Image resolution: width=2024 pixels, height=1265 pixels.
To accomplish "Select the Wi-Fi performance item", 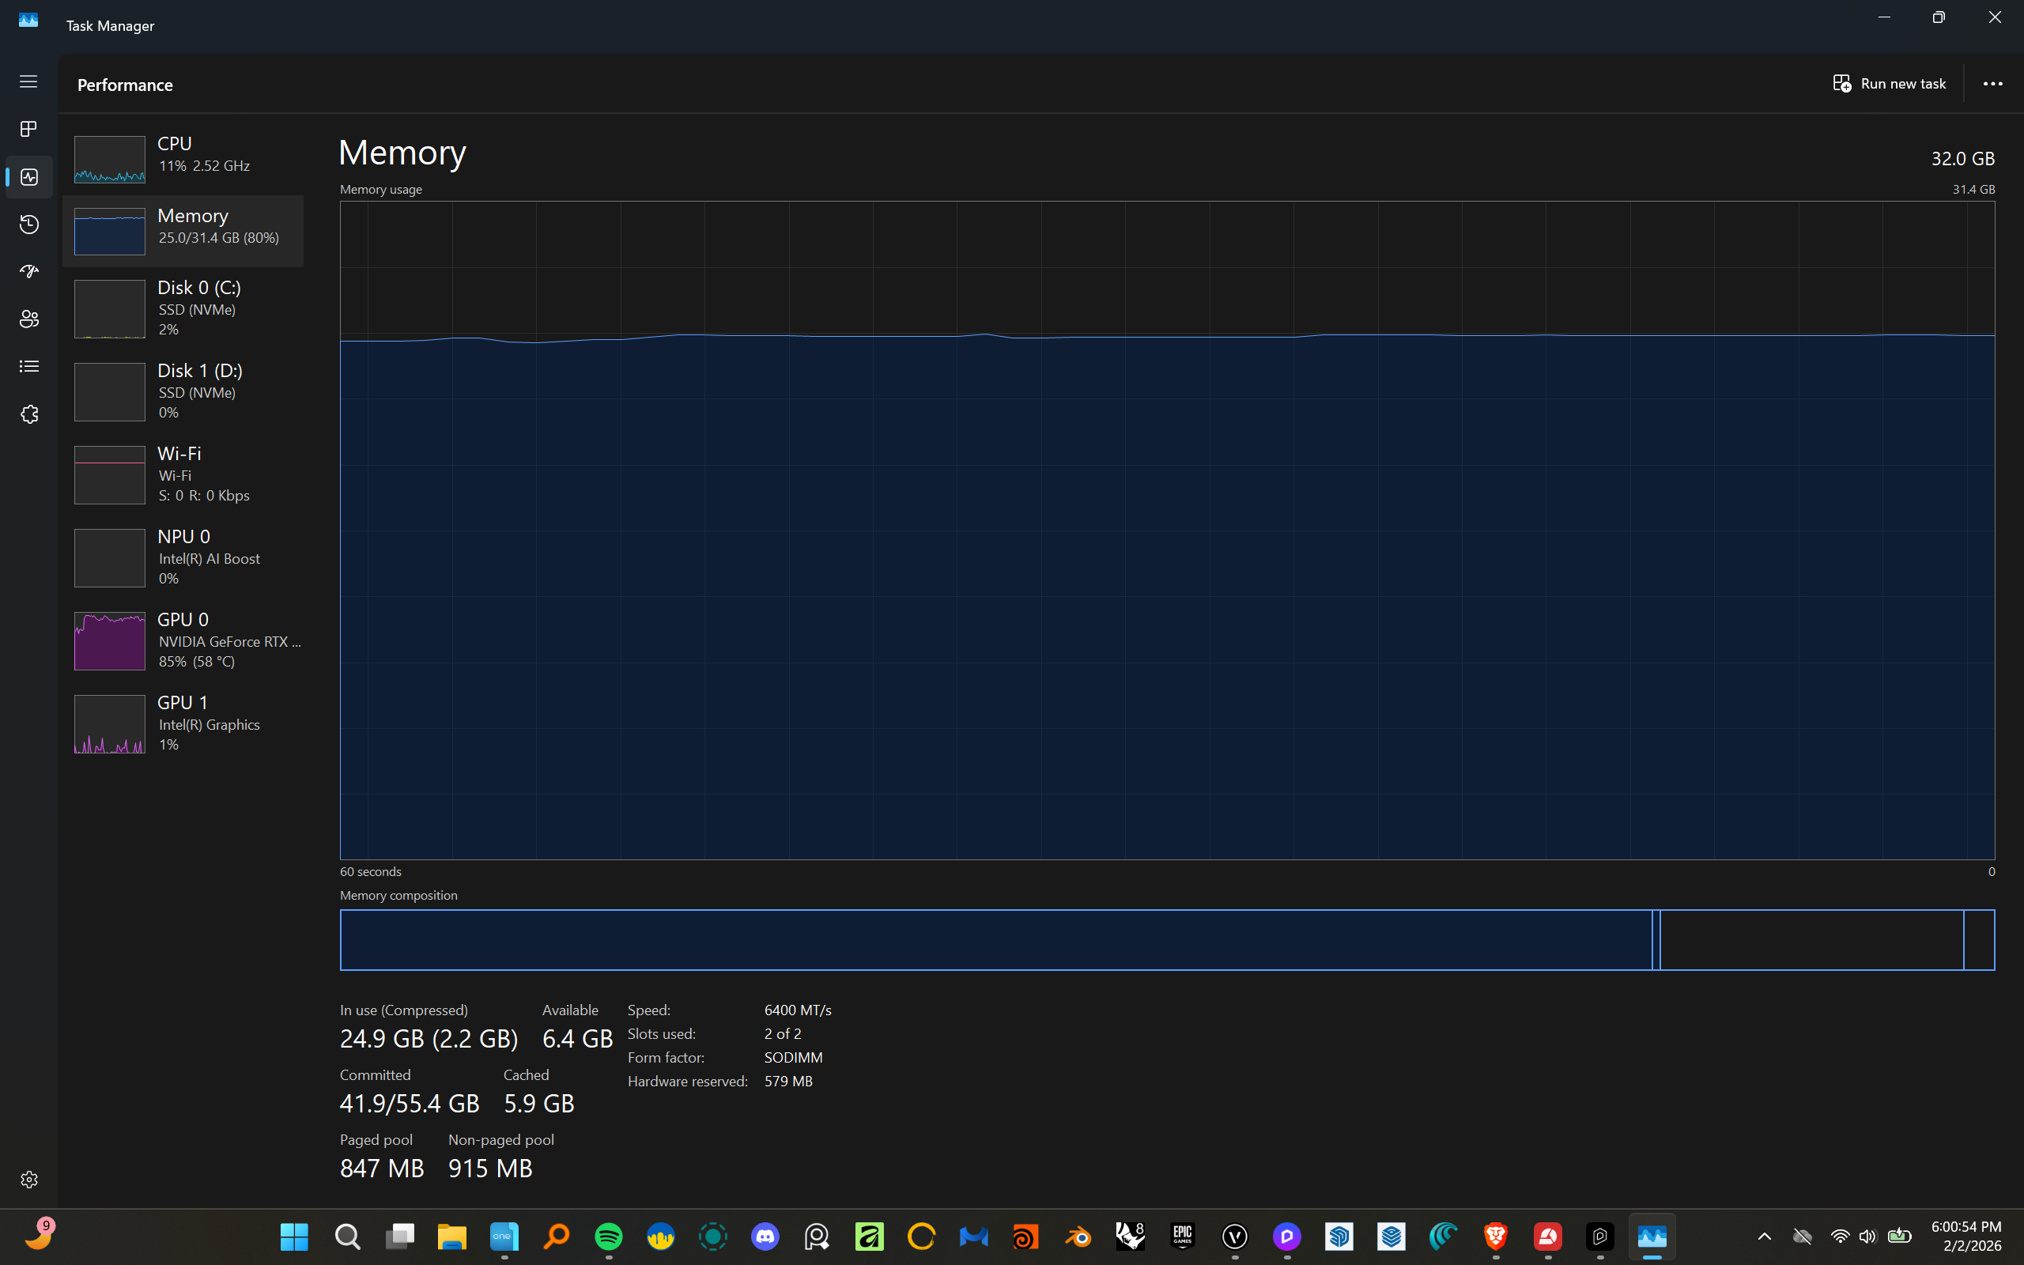I will (x=183, y=474).
